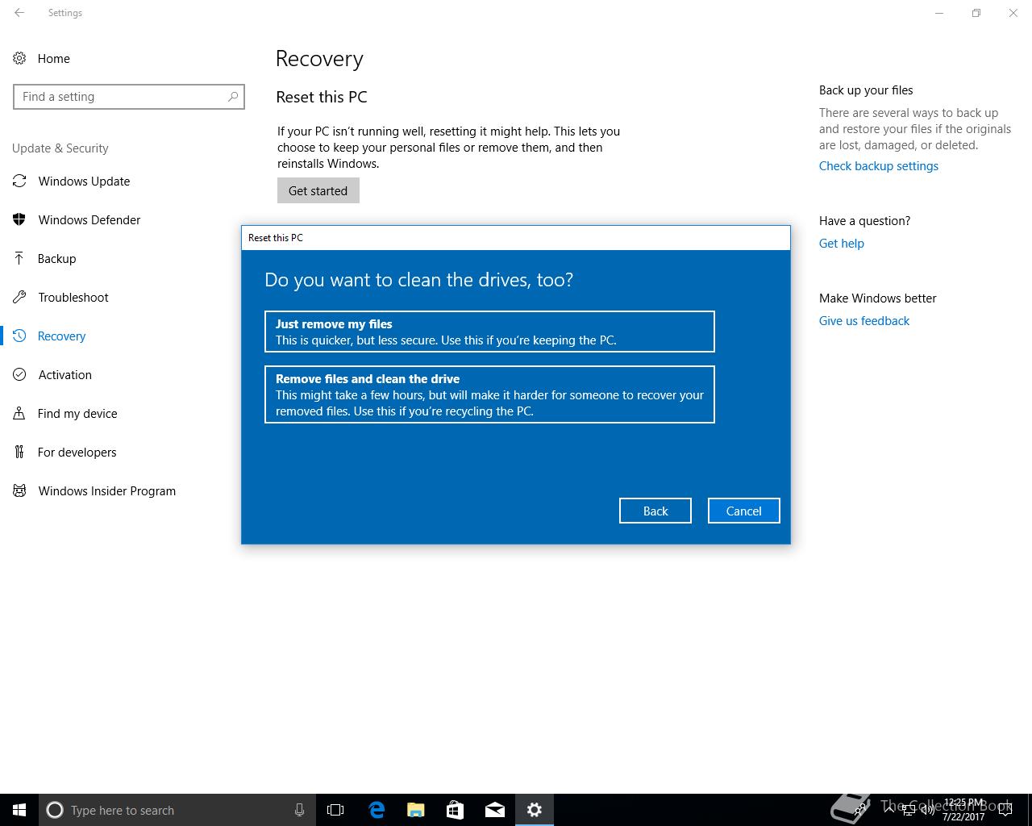Click the Troubleshoot wrench icon
1032x826 pixels.
[19, 297]
